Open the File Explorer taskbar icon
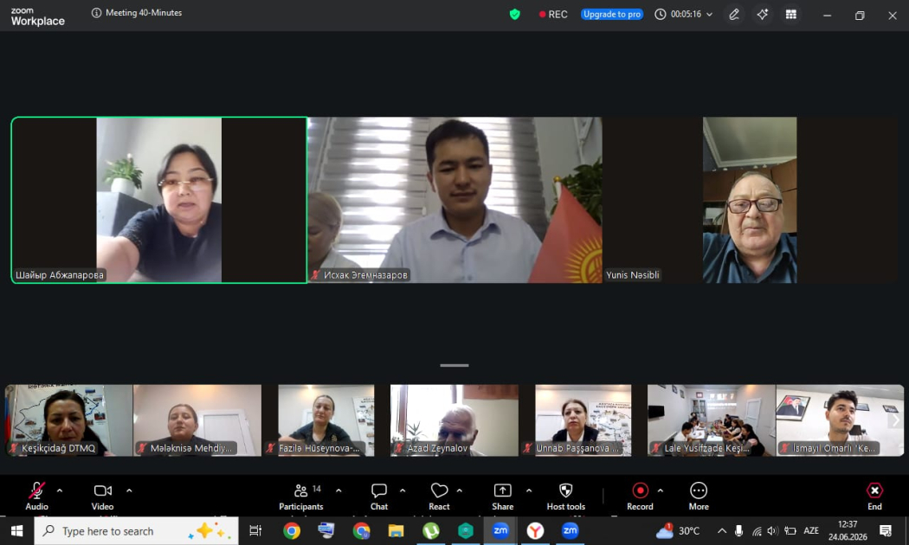The width and height of the screenshot is (909, 545). point(396,530)
